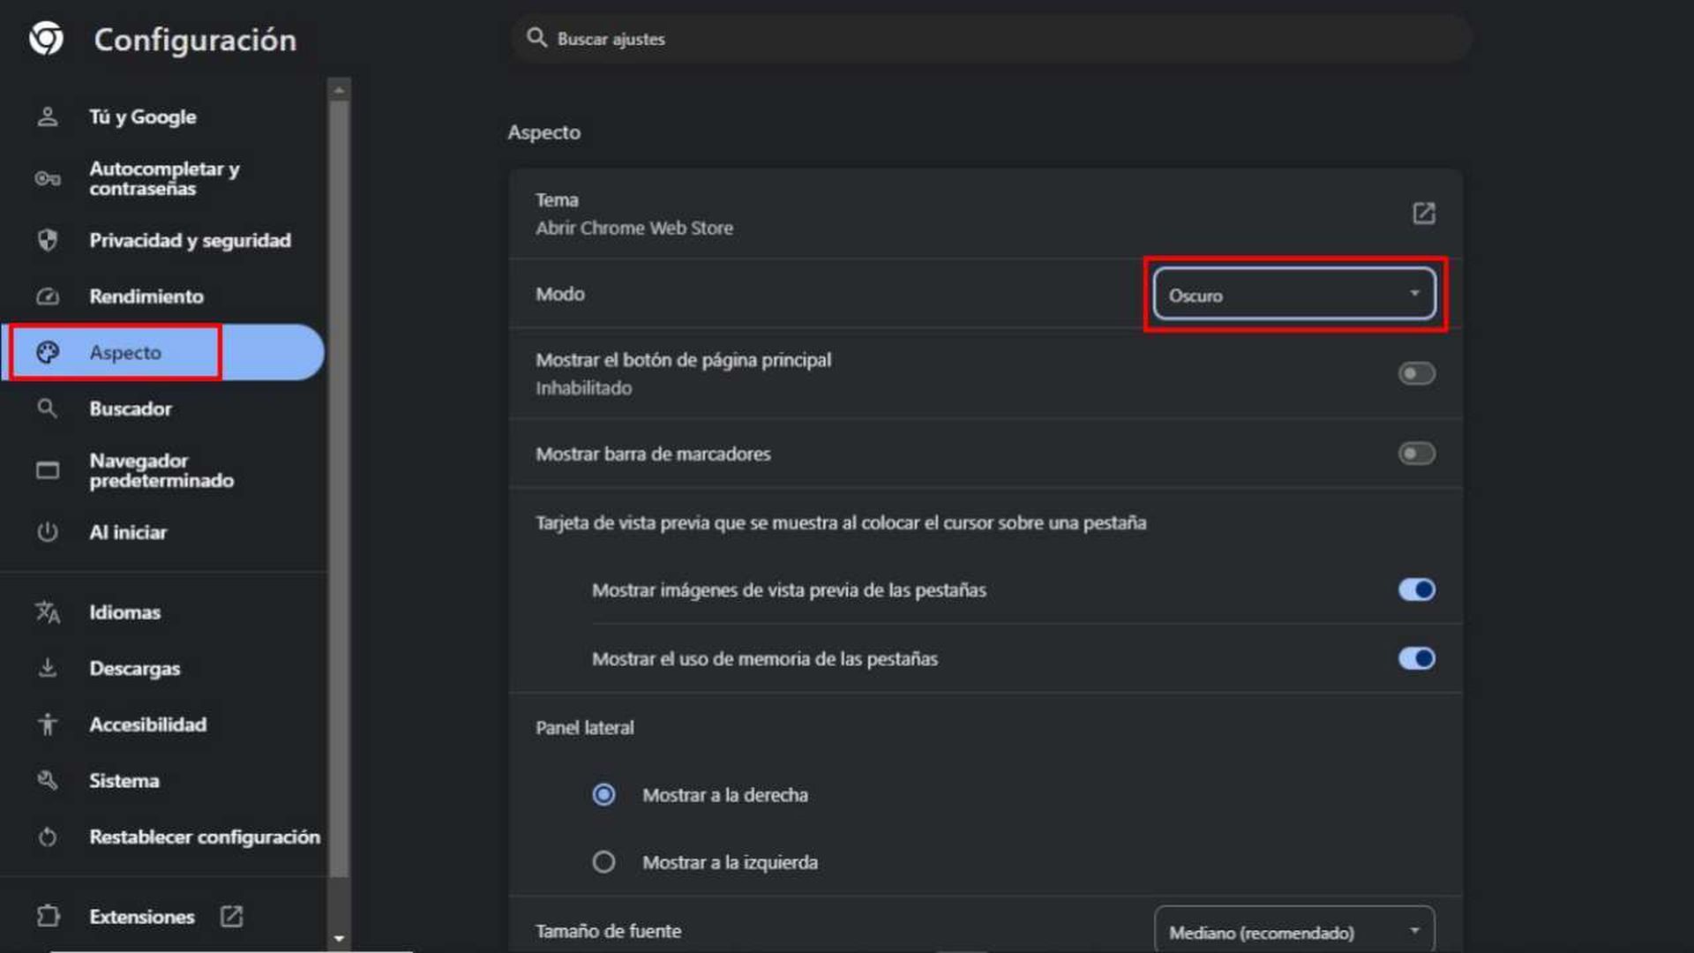The width and height of the screenshot is (1694, 953).
Task: Open the Accesibilidad settings section
Action: pos(147,724)
